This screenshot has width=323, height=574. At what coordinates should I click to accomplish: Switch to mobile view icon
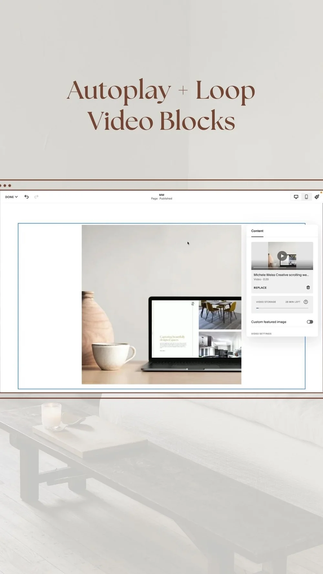click(306, 197)
